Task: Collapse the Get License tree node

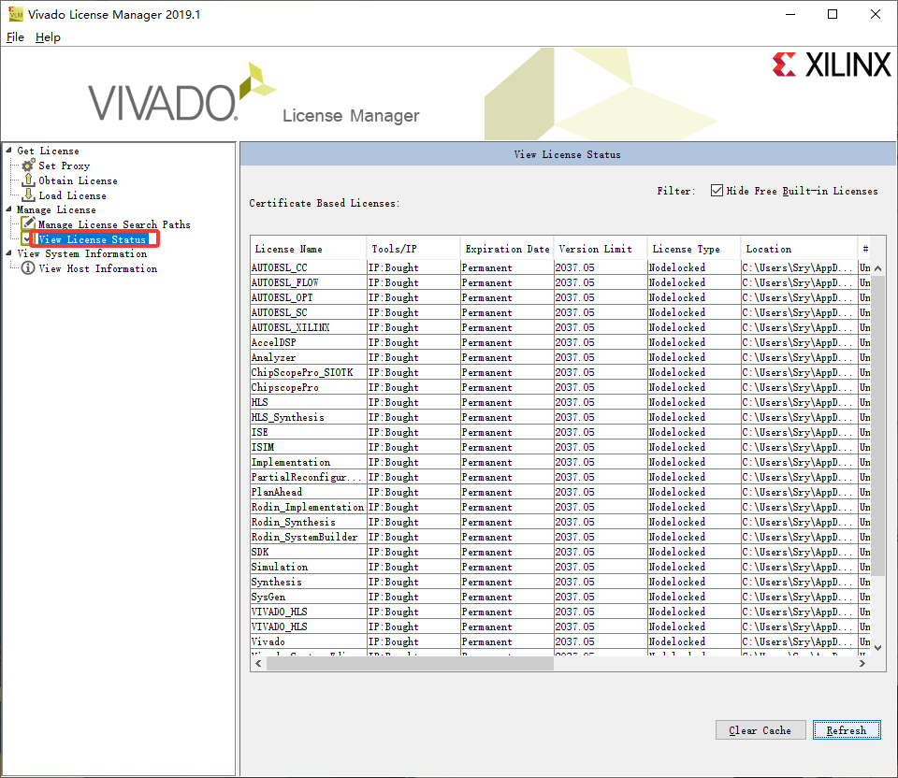Action: tap(9, 150)
